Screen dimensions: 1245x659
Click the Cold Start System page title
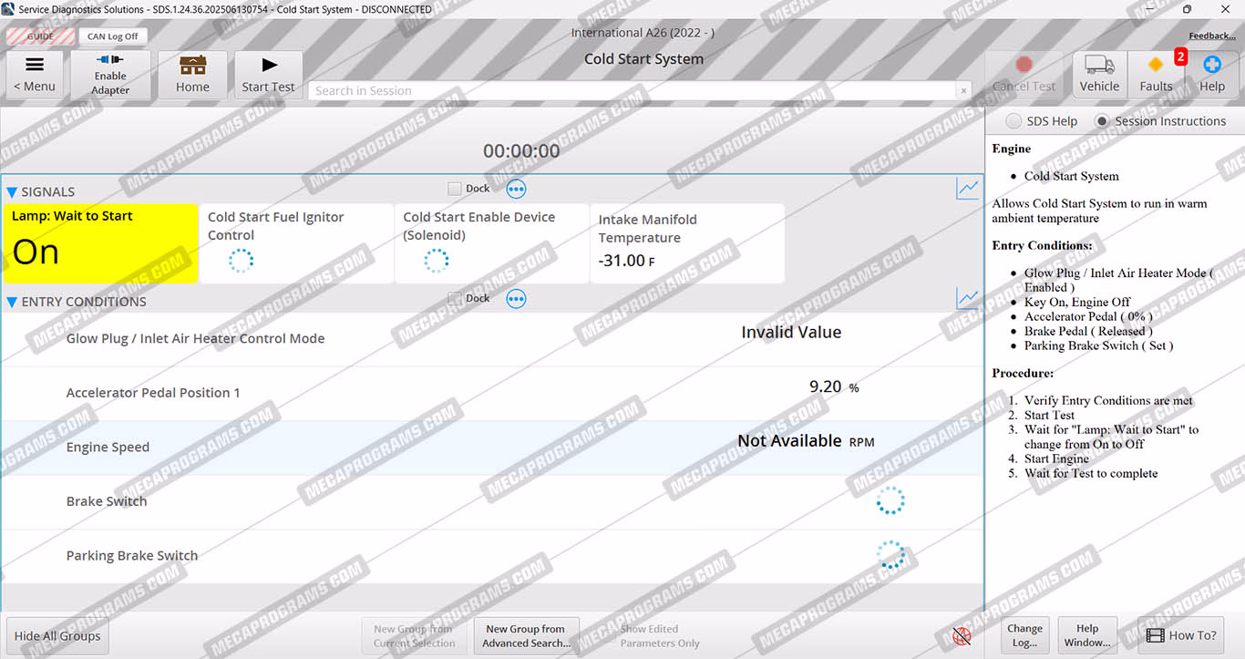pyautogui.click(x=643, y=59)
